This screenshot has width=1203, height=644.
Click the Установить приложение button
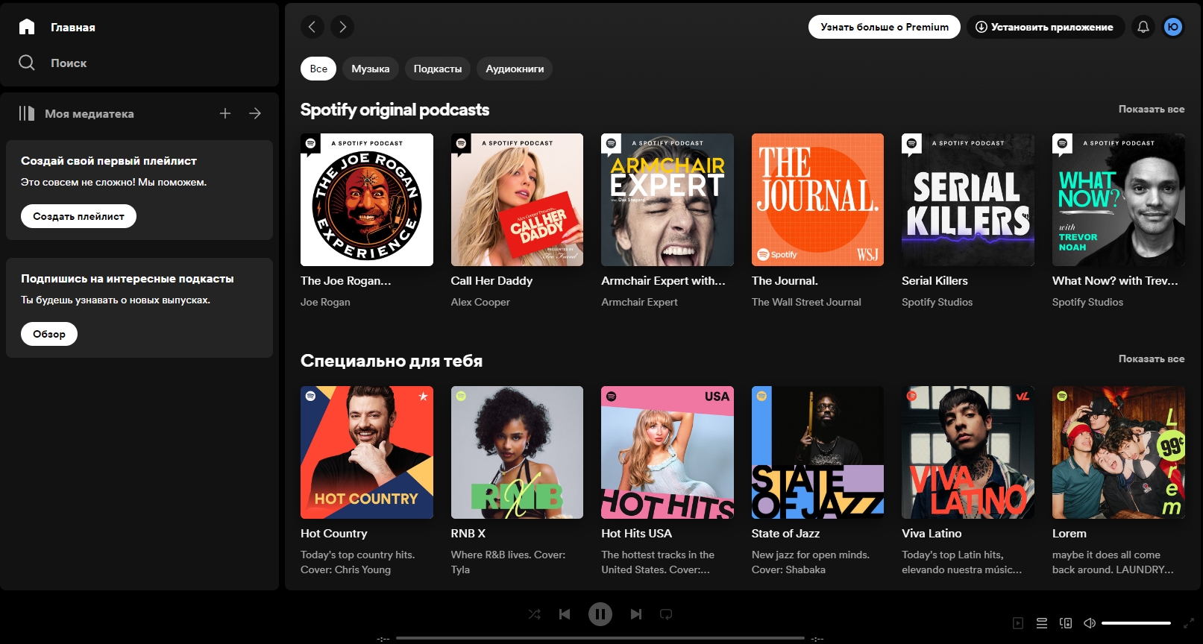1046,27
